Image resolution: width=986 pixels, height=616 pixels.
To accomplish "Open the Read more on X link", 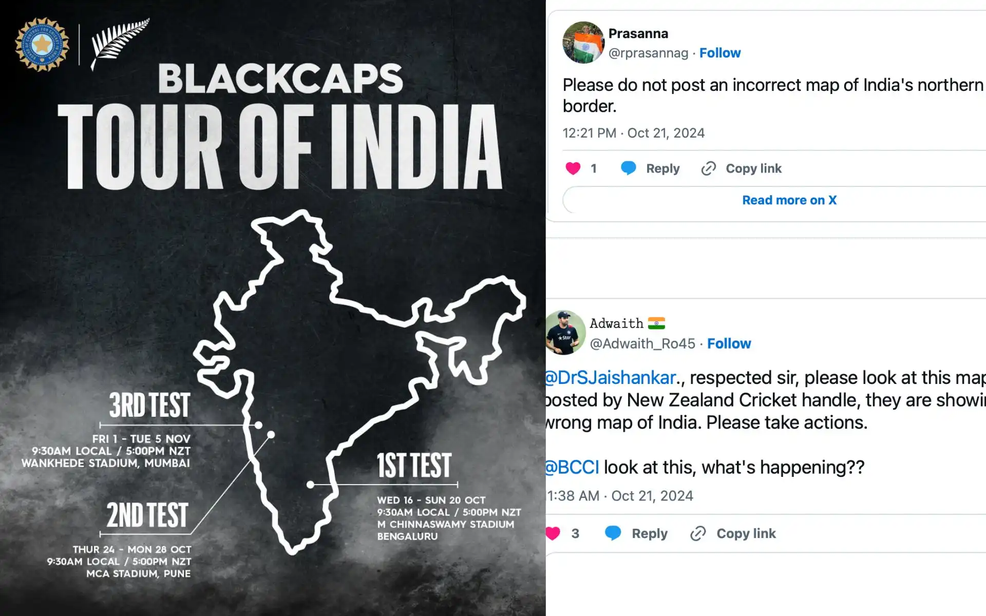I will click(x=788, y=200).
